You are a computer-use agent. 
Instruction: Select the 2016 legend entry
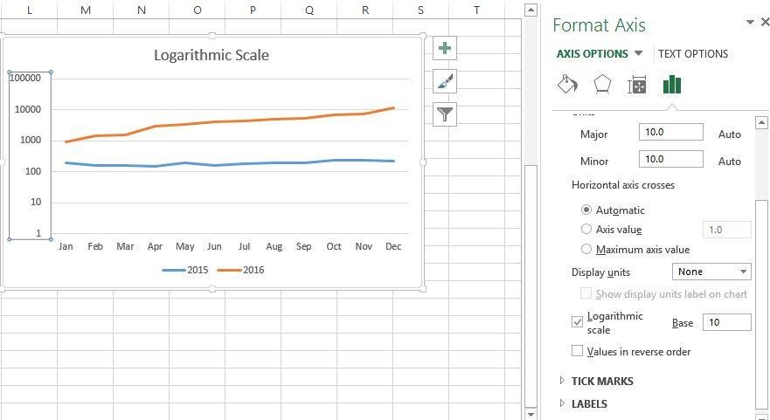click(x=241, y=270)
